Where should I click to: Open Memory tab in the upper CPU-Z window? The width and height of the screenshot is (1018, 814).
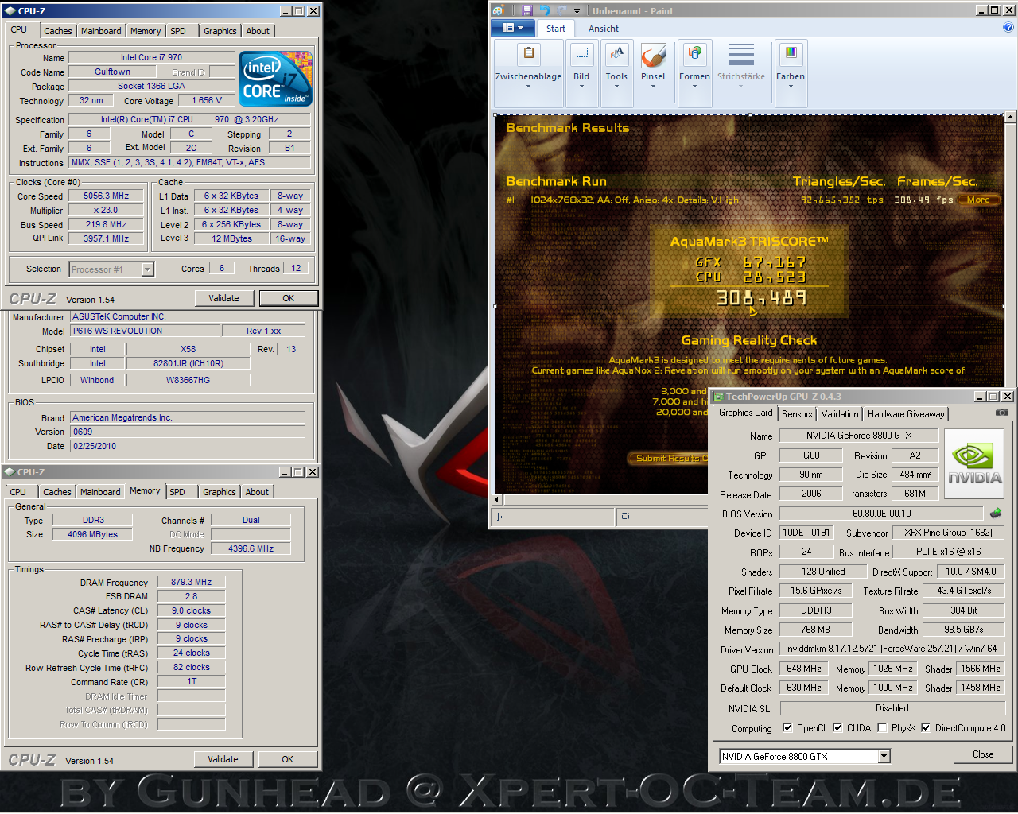point(146,31)
